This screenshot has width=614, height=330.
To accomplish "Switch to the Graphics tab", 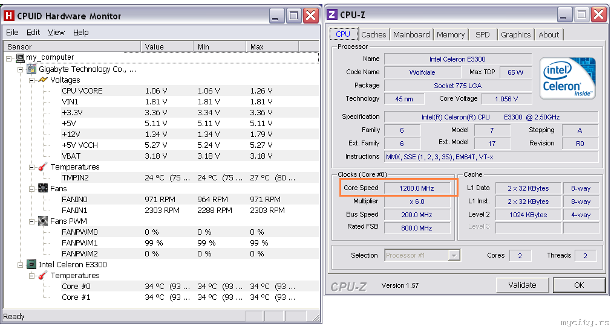I will pos(516,35).
